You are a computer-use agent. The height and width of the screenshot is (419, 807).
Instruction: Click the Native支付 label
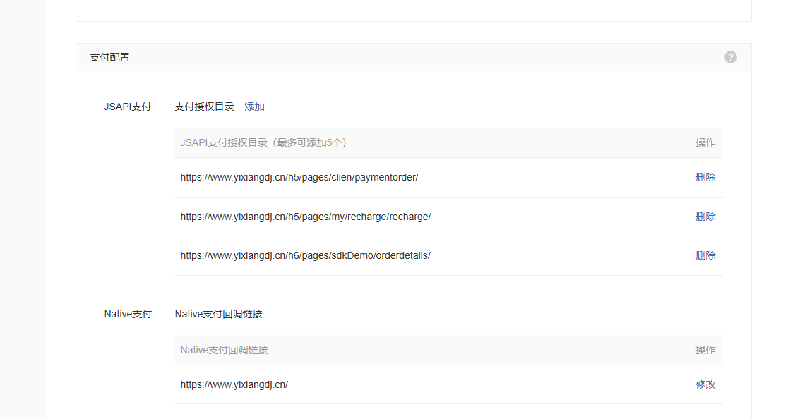(128, 314)
